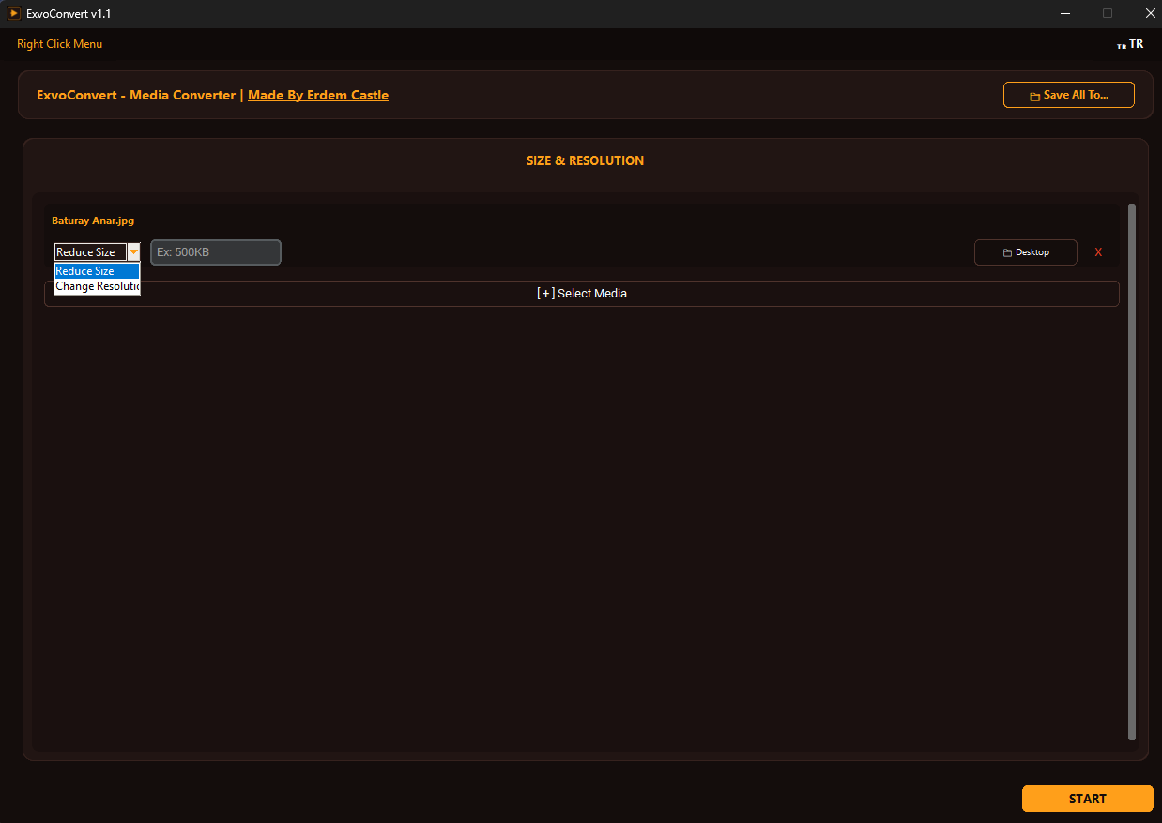
Task: Click the [+] Select Media button
Action: pos(582,294)
